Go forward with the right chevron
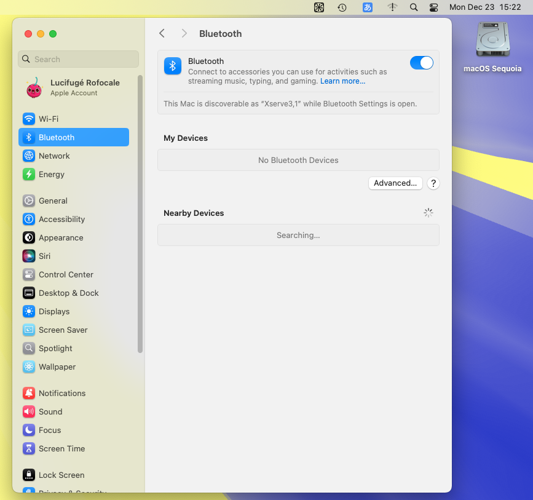Image resolution: width=533 pixels, height=500 pixels. (184, 34)
